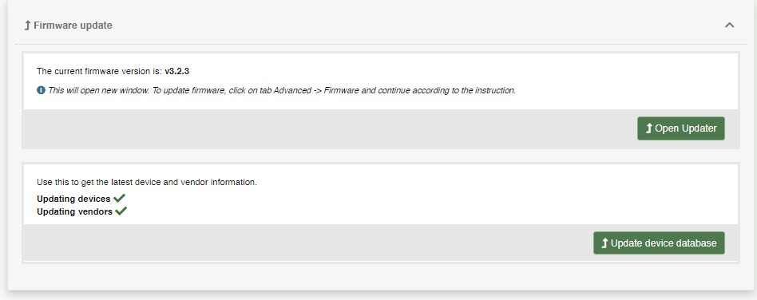Click the Firmware update header title
This screenshot has width=757, height=300.
pos(73,25)
